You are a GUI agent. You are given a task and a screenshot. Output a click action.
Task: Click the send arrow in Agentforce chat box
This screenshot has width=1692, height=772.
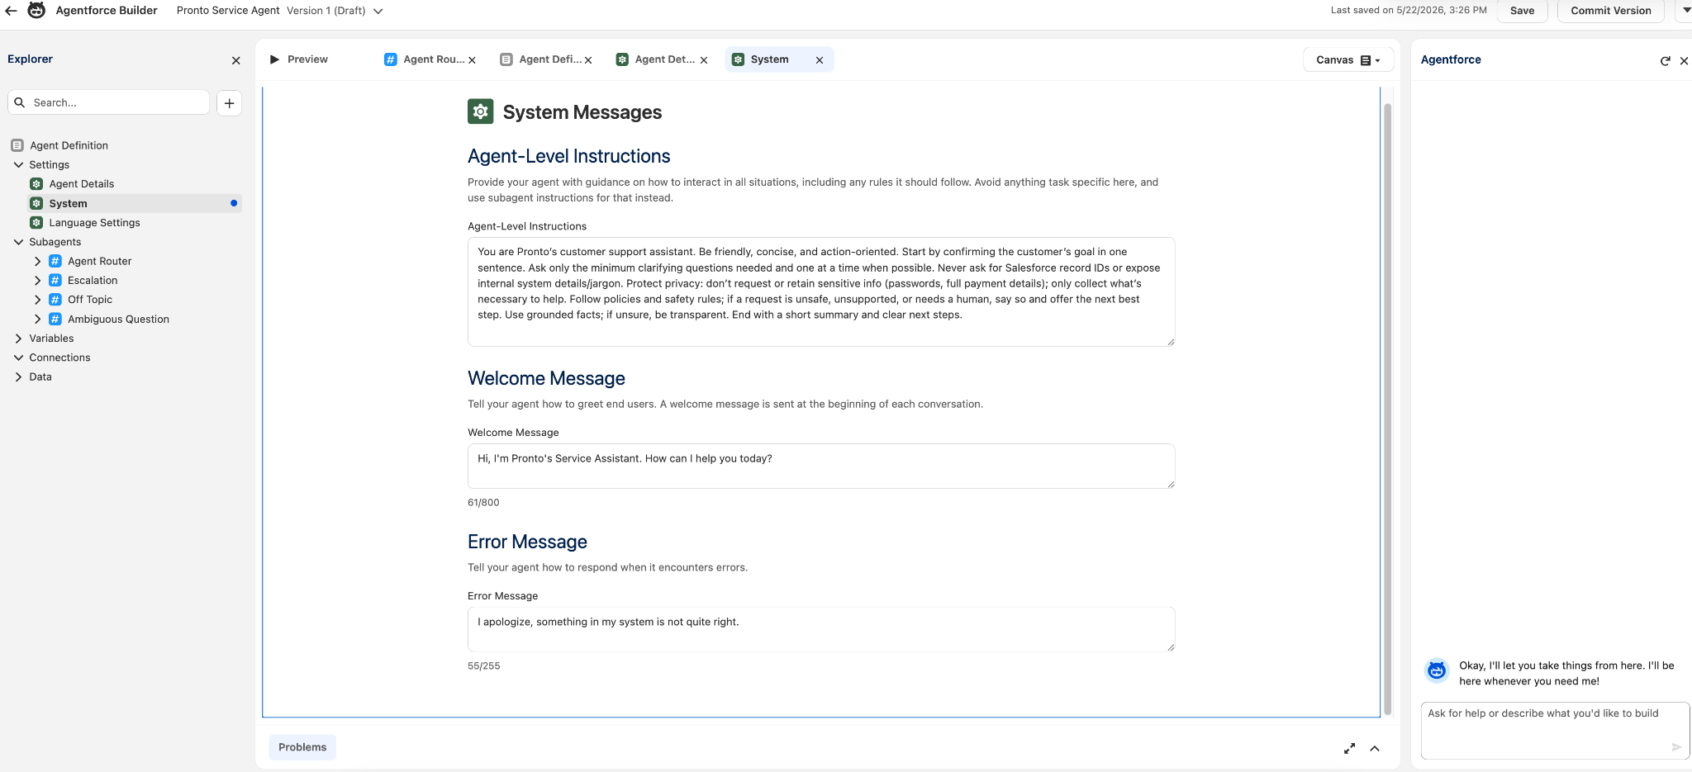pyautogui.click(x=1676, y=747)
